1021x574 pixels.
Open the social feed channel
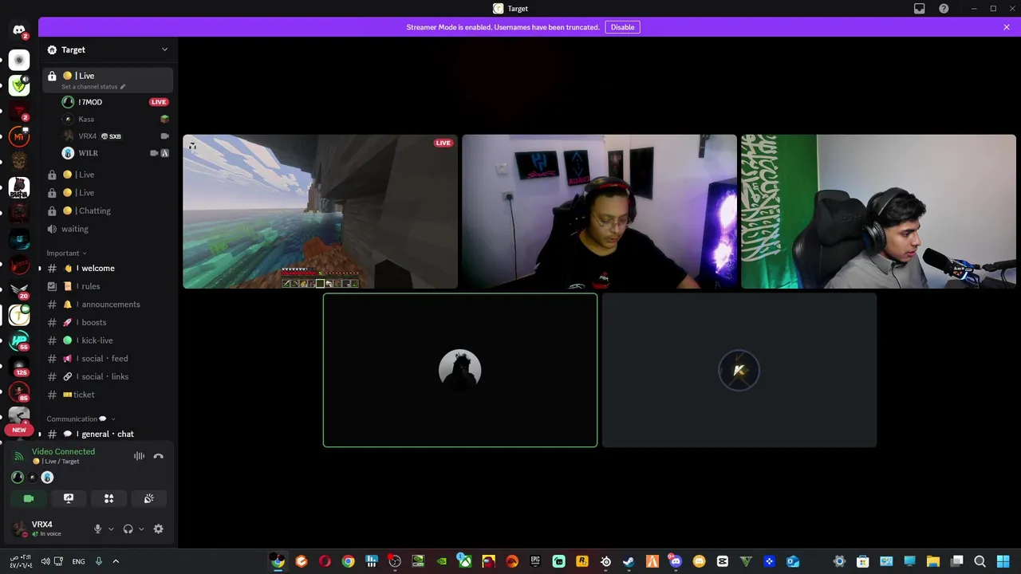[x=108, y=359]
